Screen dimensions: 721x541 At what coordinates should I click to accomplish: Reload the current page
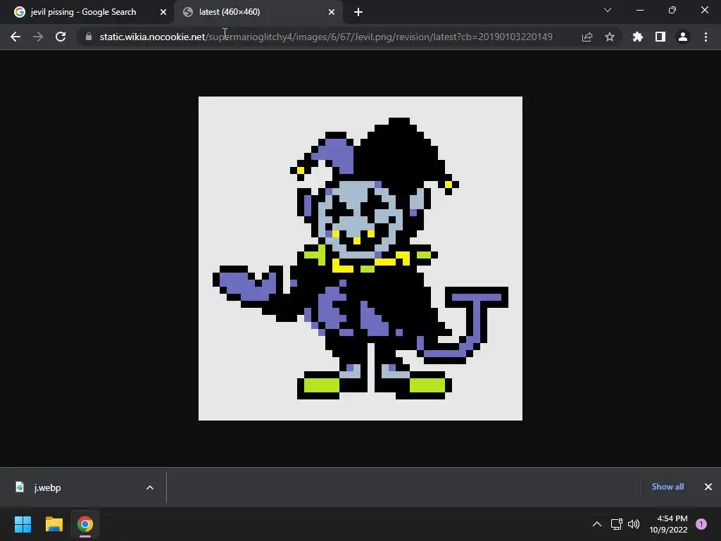[x=61, y=37]
